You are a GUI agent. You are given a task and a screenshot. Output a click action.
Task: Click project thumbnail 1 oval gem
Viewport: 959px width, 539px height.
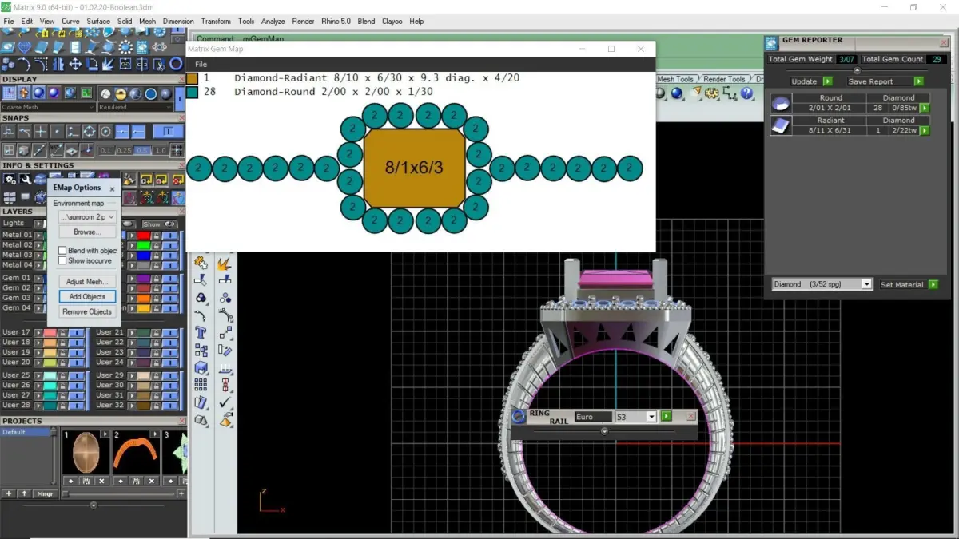(86, 453)
